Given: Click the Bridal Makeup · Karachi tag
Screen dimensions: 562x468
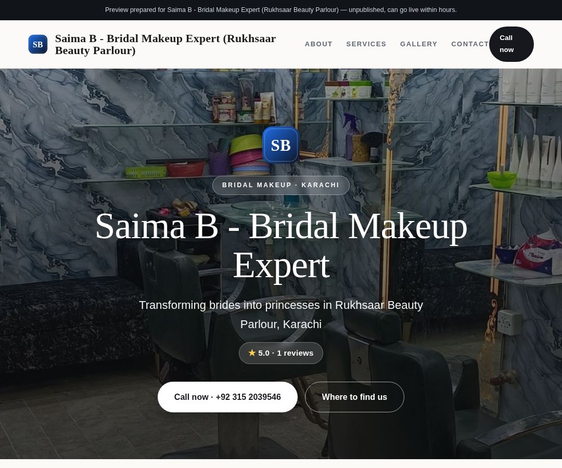Looking at the screenshot, I should 281,185.
